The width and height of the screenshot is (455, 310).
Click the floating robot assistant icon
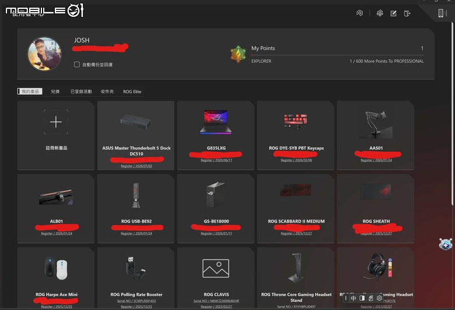[x=446, y=244]
